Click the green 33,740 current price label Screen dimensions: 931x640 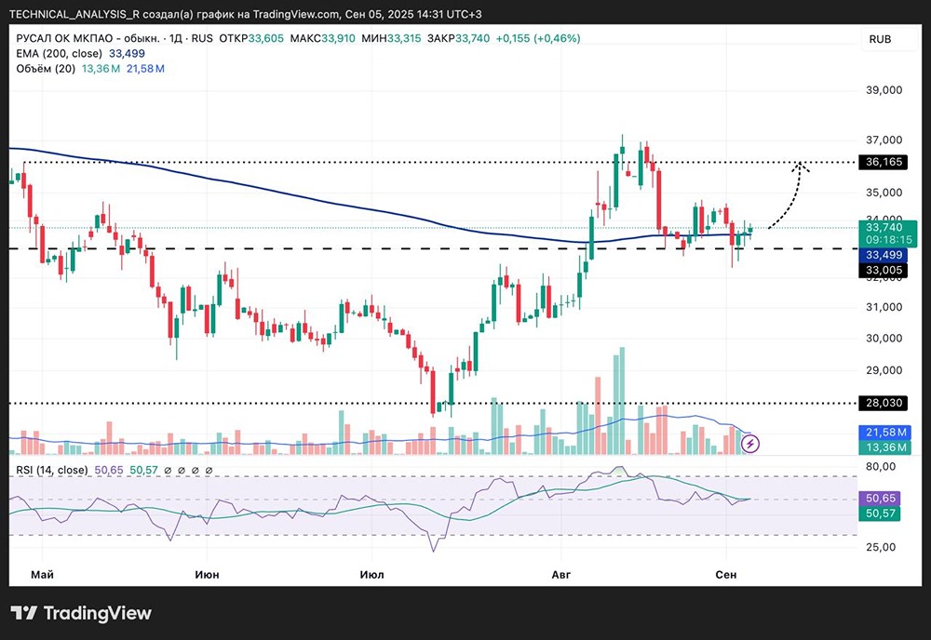coord(887,233)
